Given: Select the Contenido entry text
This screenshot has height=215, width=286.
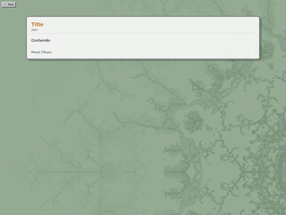Looking at the screenshot, I should click(41, 40).
